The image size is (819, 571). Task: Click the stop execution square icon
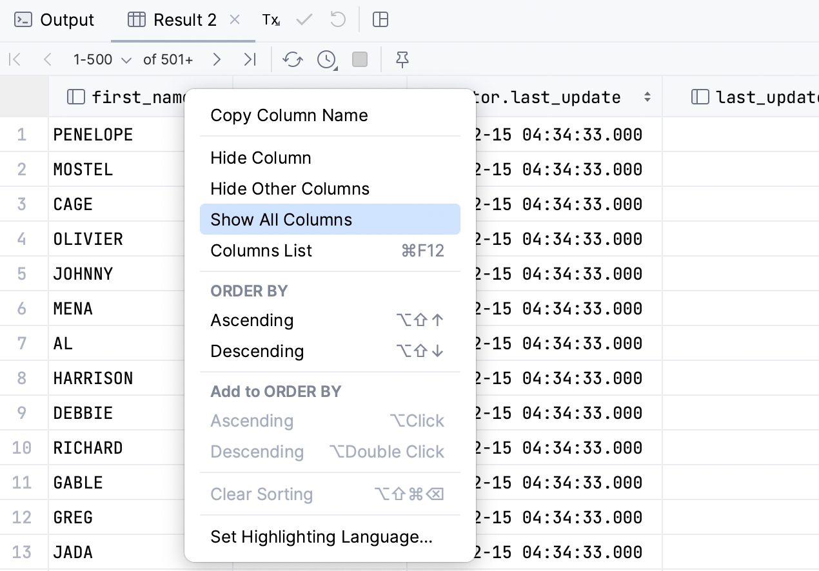(360, 60)
